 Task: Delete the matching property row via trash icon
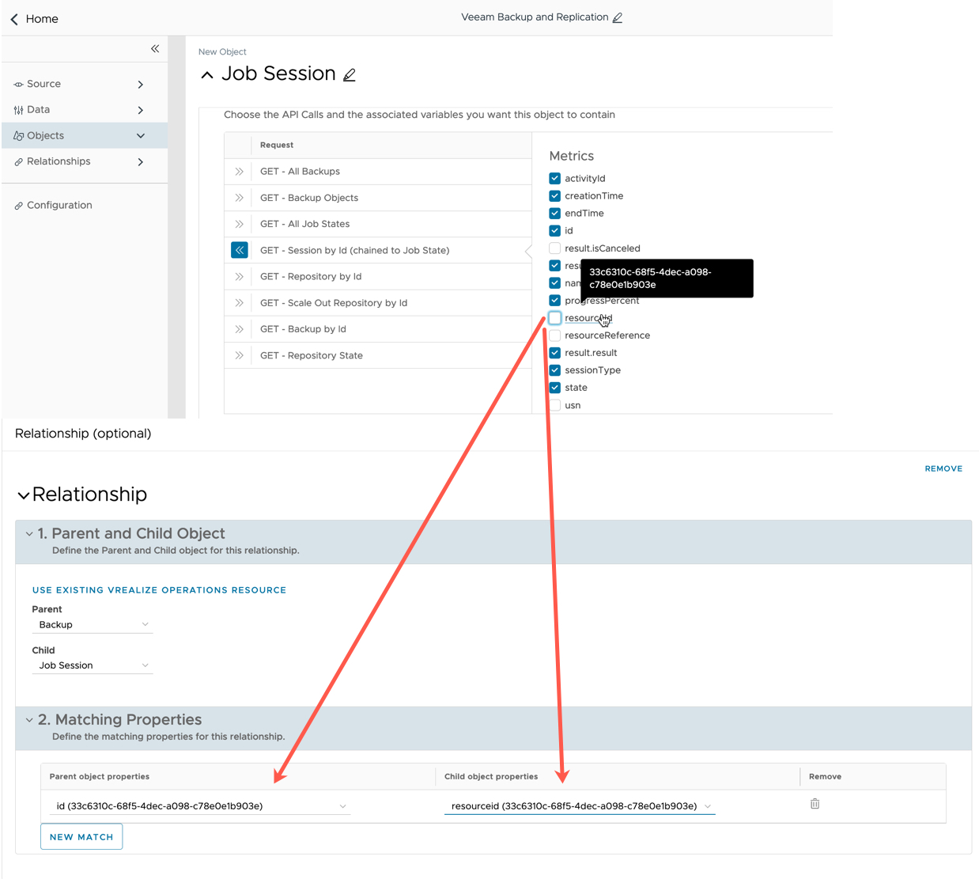point(815,804)
